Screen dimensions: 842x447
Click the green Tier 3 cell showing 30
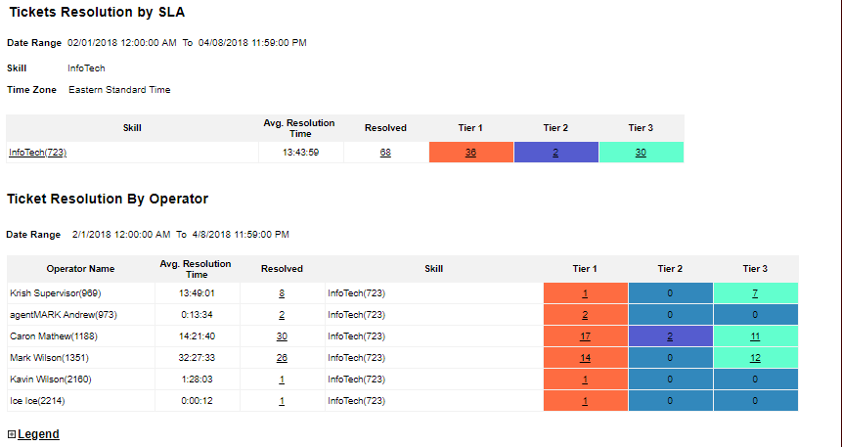pyautogui.click(x=641, y=153)
